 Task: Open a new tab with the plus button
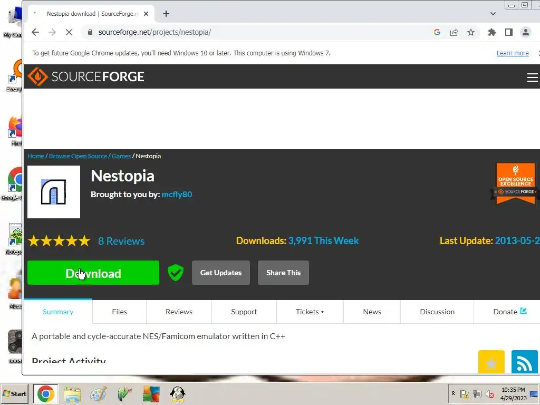pyautogui.click(x=166, y=14)
